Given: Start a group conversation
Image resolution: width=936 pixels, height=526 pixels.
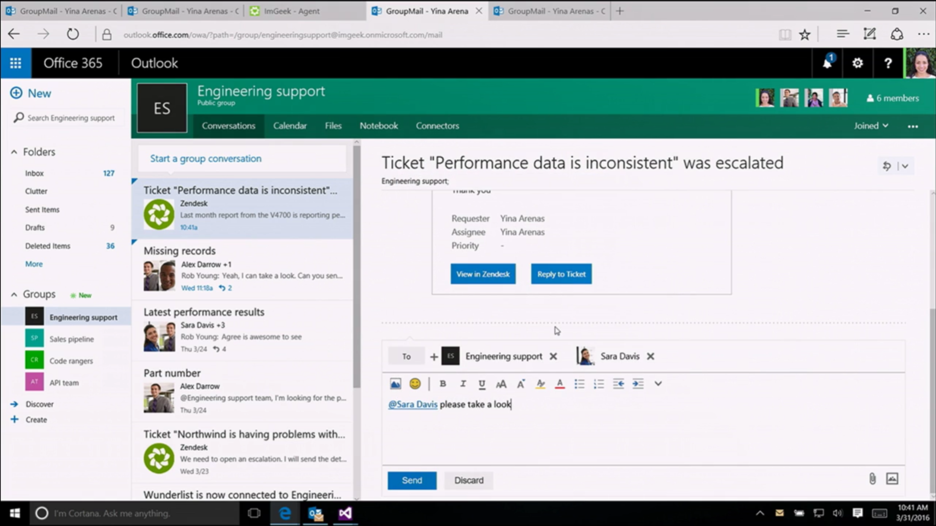Looking at the screenshot, I should (242, 159).
